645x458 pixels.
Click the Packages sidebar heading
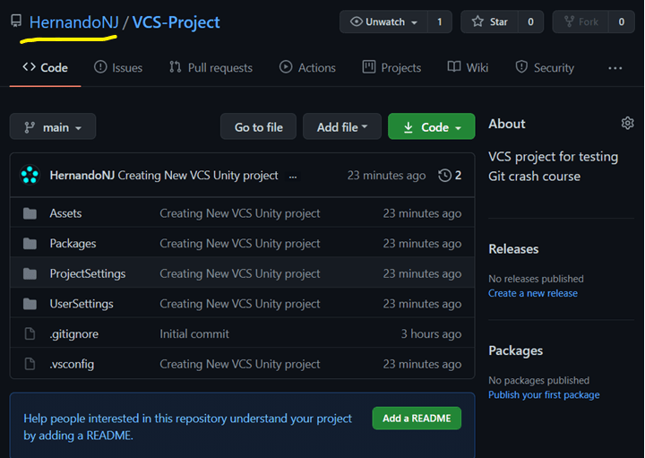point(515,350)
